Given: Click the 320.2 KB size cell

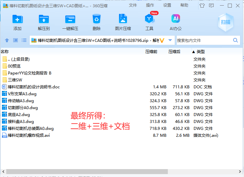Looking at the screenshot, I should coord(158,94).
